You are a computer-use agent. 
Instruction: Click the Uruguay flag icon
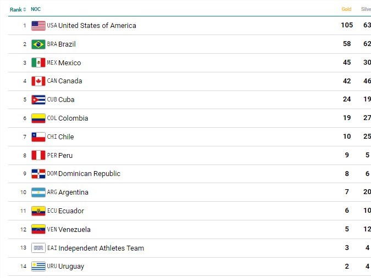38,266
